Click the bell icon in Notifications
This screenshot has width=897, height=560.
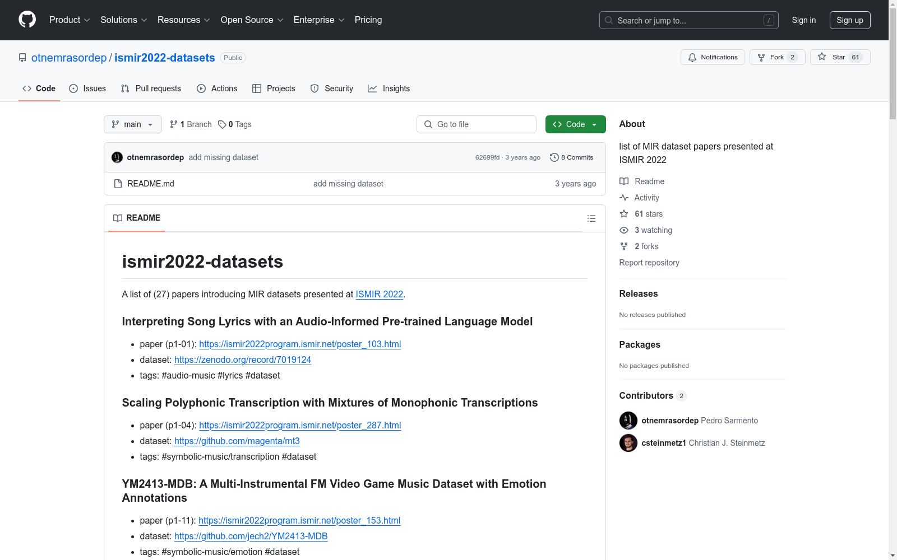[692, 57]
